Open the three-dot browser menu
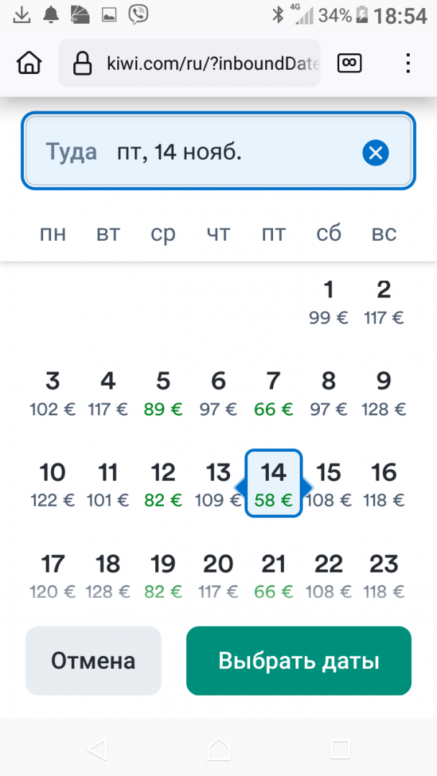The width and height of the screenshot is (437, 776). tap(408, 63)
